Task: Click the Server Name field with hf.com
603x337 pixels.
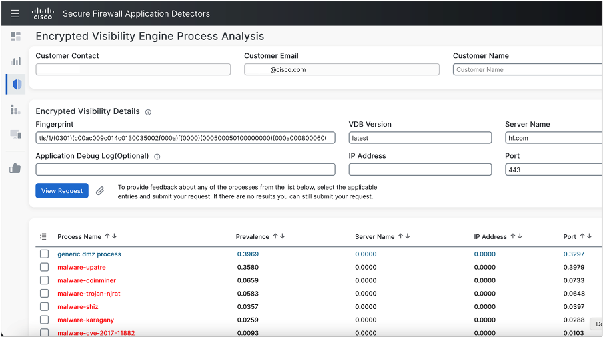Action: (x=554, y=138)
